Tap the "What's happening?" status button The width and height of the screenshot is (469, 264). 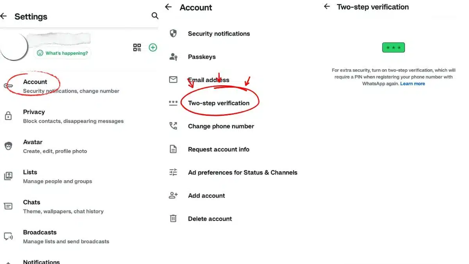63,53
